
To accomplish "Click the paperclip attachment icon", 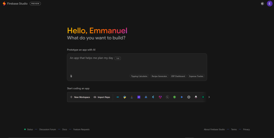I will click(71, 76).
